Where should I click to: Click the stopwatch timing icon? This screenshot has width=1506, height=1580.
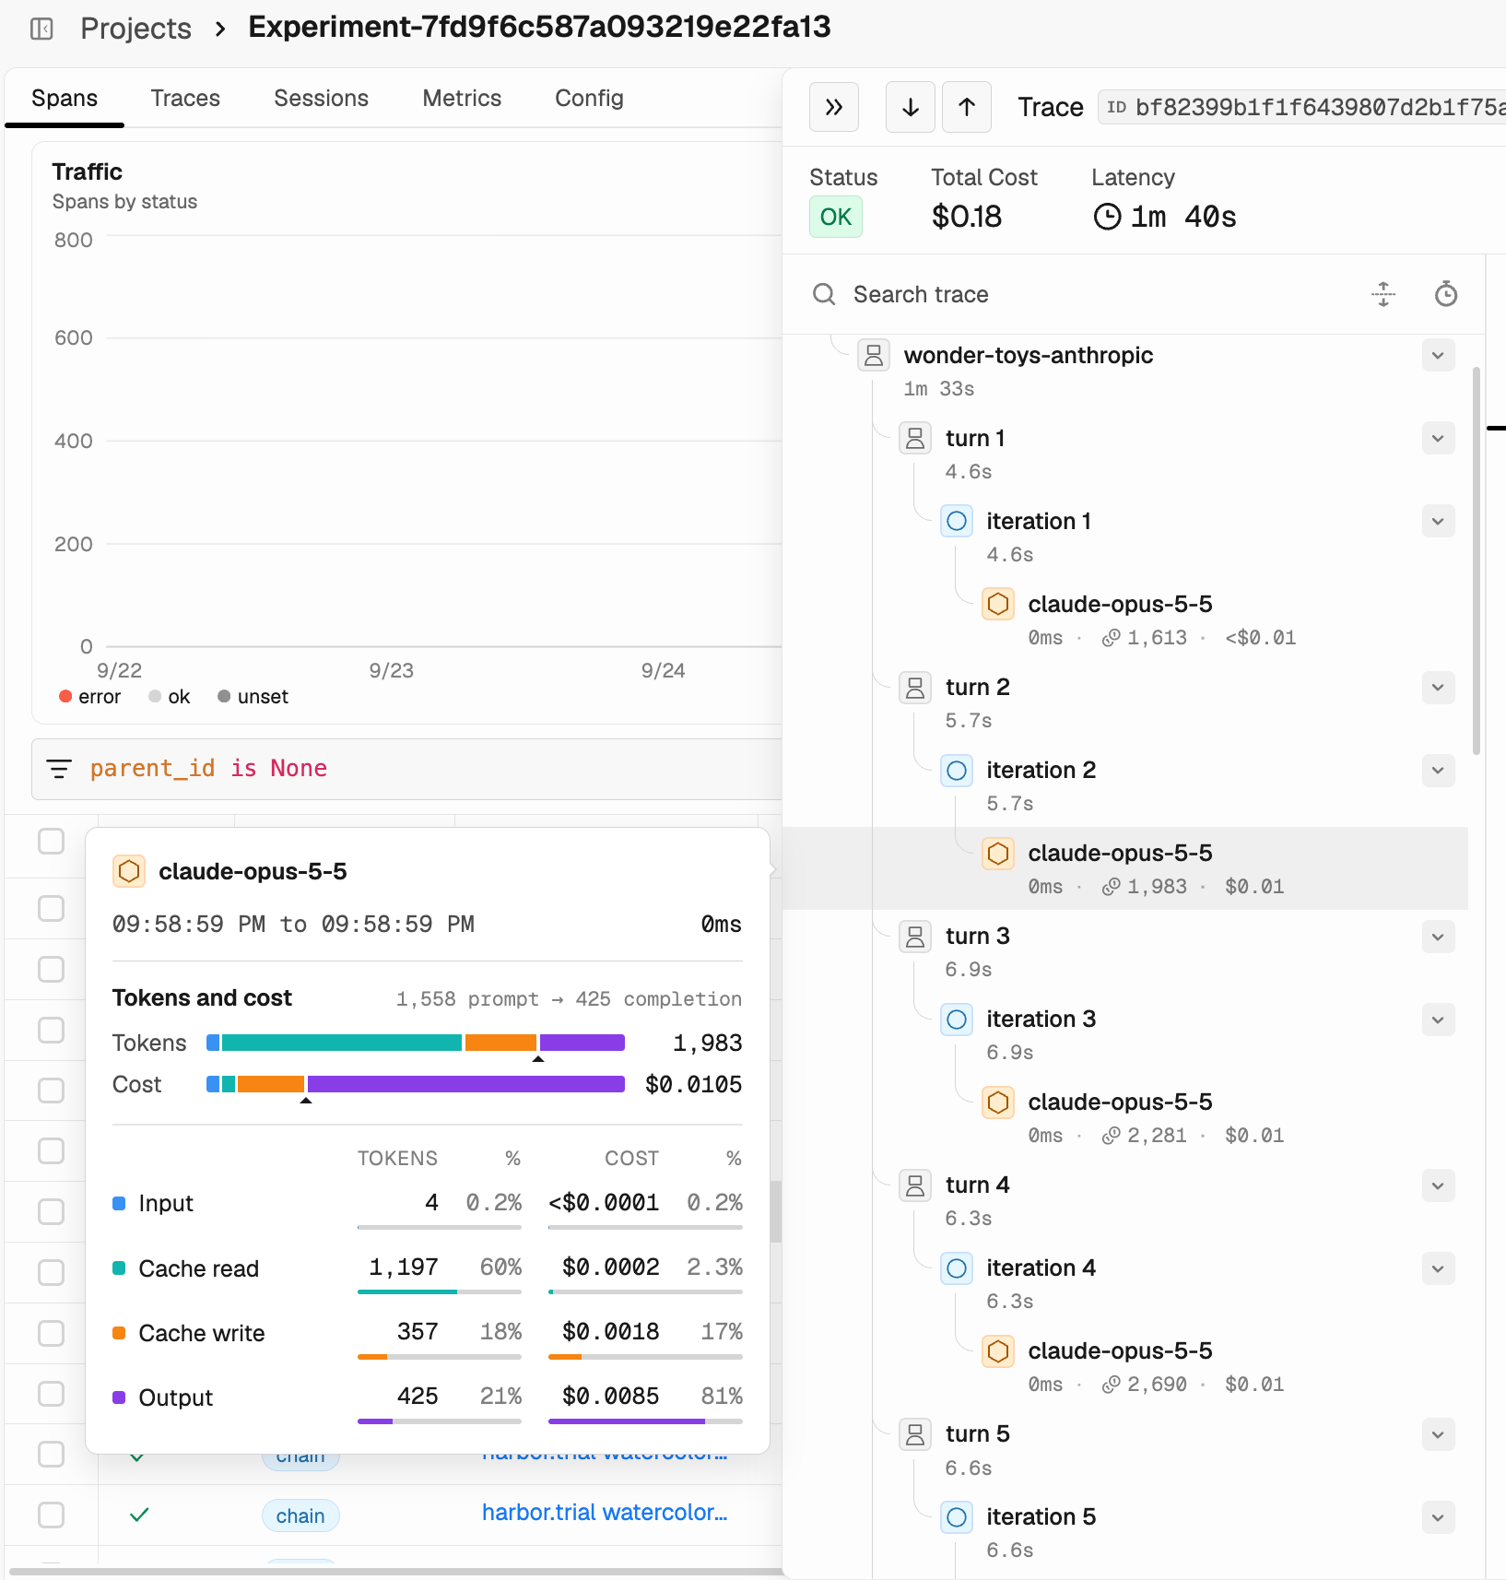[1446, 294]
